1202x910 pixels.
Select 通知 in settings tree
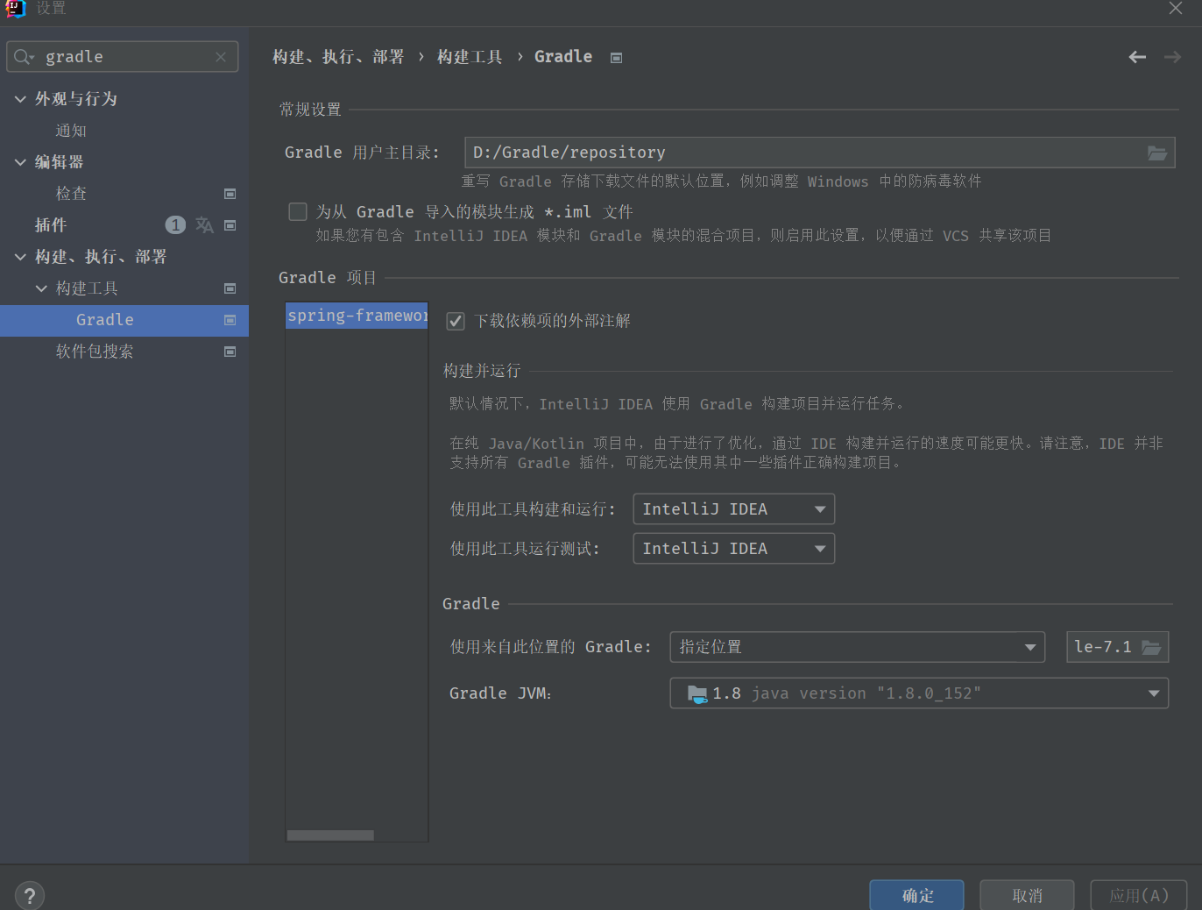pyautogui.click(x=71, y=131)
